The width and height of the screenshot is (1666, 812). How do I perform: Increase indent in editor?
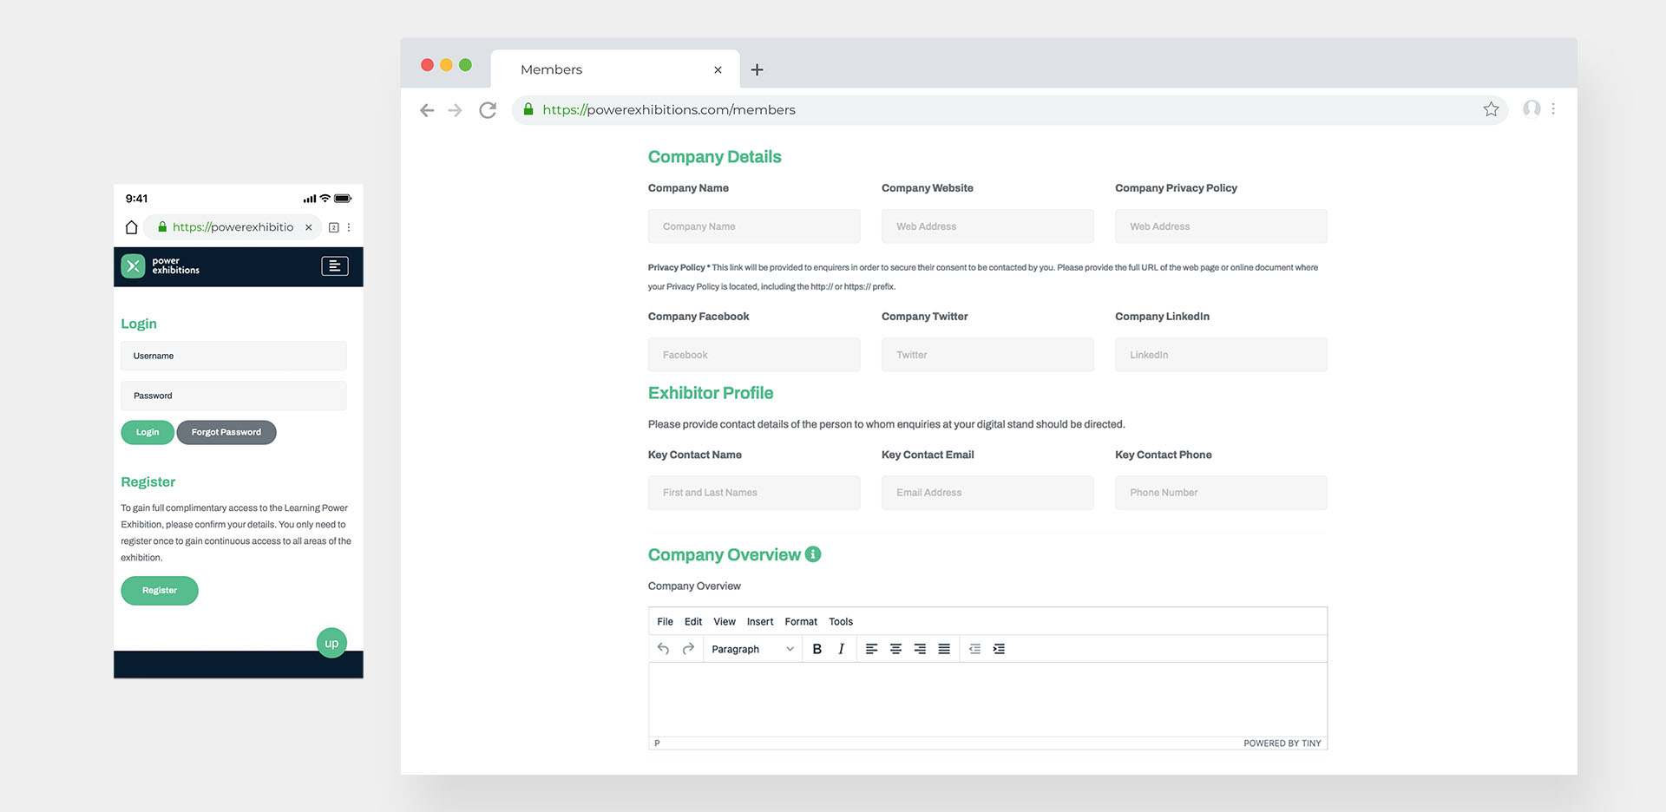pos(999,649)
